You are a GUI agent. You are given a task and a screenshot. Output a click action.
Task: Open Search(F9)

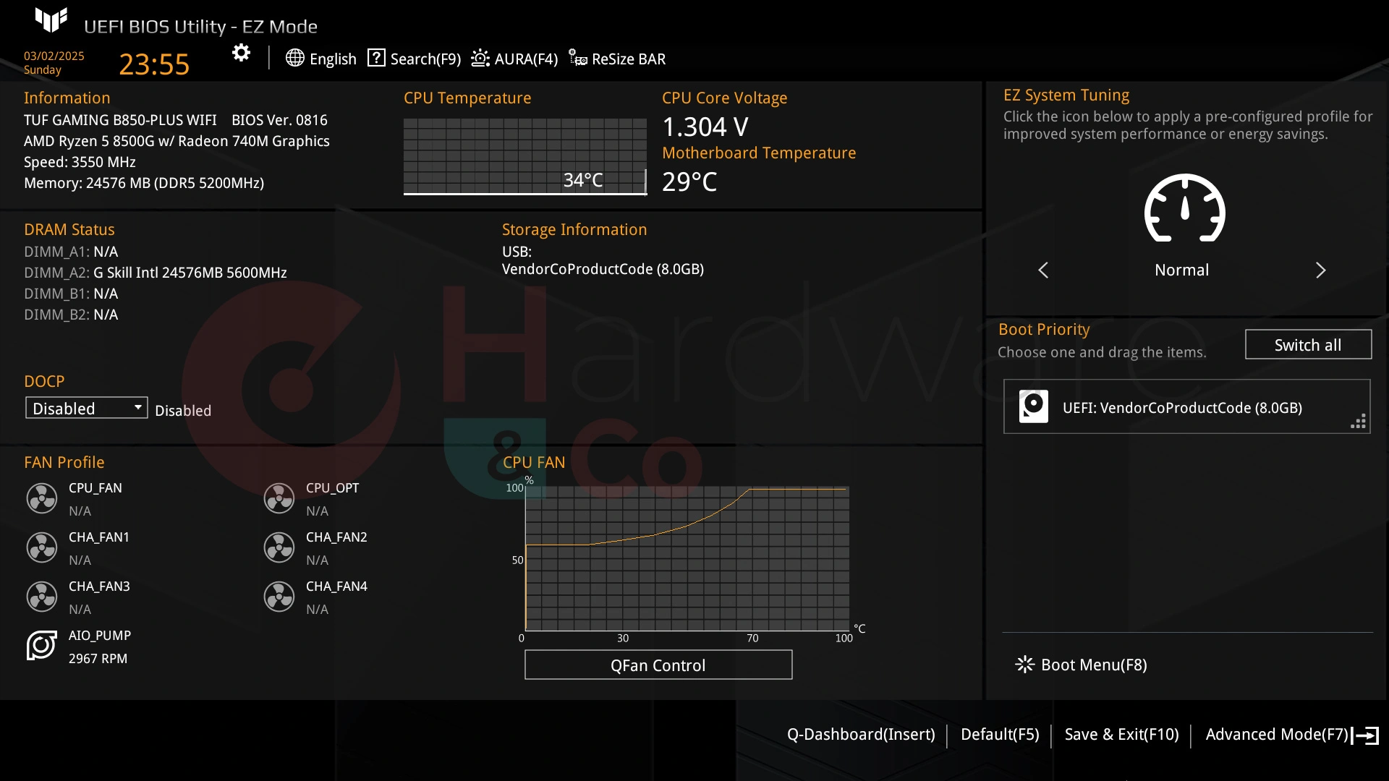(425, 59)
